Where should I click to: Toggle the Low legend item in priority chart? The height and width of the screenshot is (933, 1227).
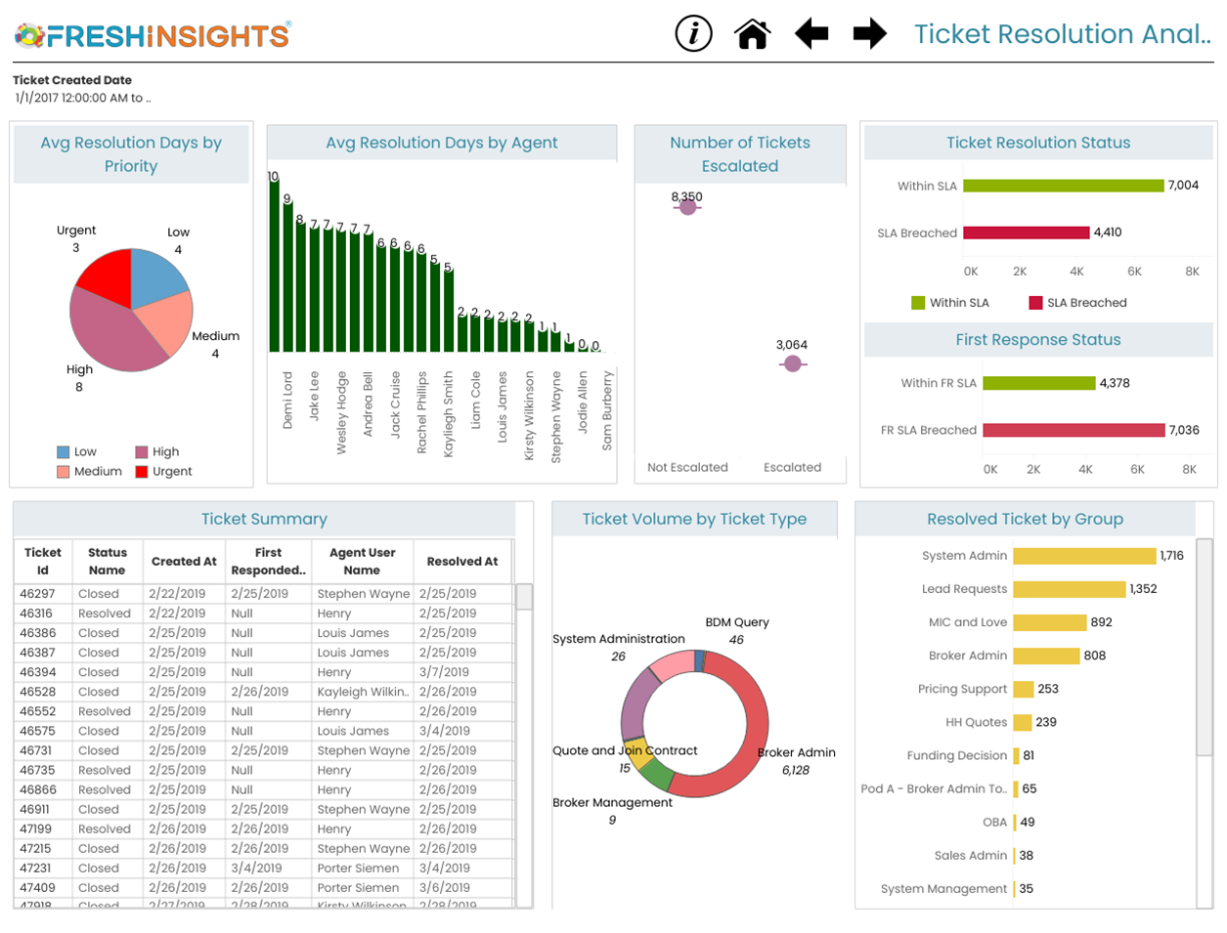76,452
